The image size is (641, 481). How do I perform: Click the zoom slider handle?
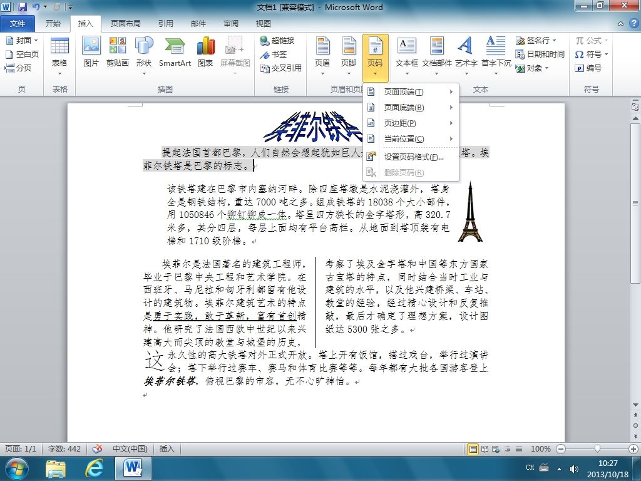coord(597,449)
